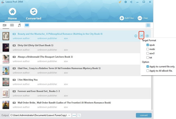Select Forever and Ever Boxed Set_ Books 1-3
Screen dimensions: 176x119
[x=39, y=91]
